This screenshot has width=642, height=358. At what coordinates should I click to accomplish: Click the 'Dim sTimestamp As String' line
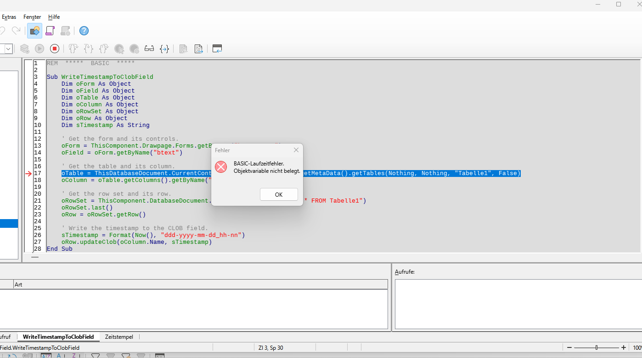coord(106,125)
